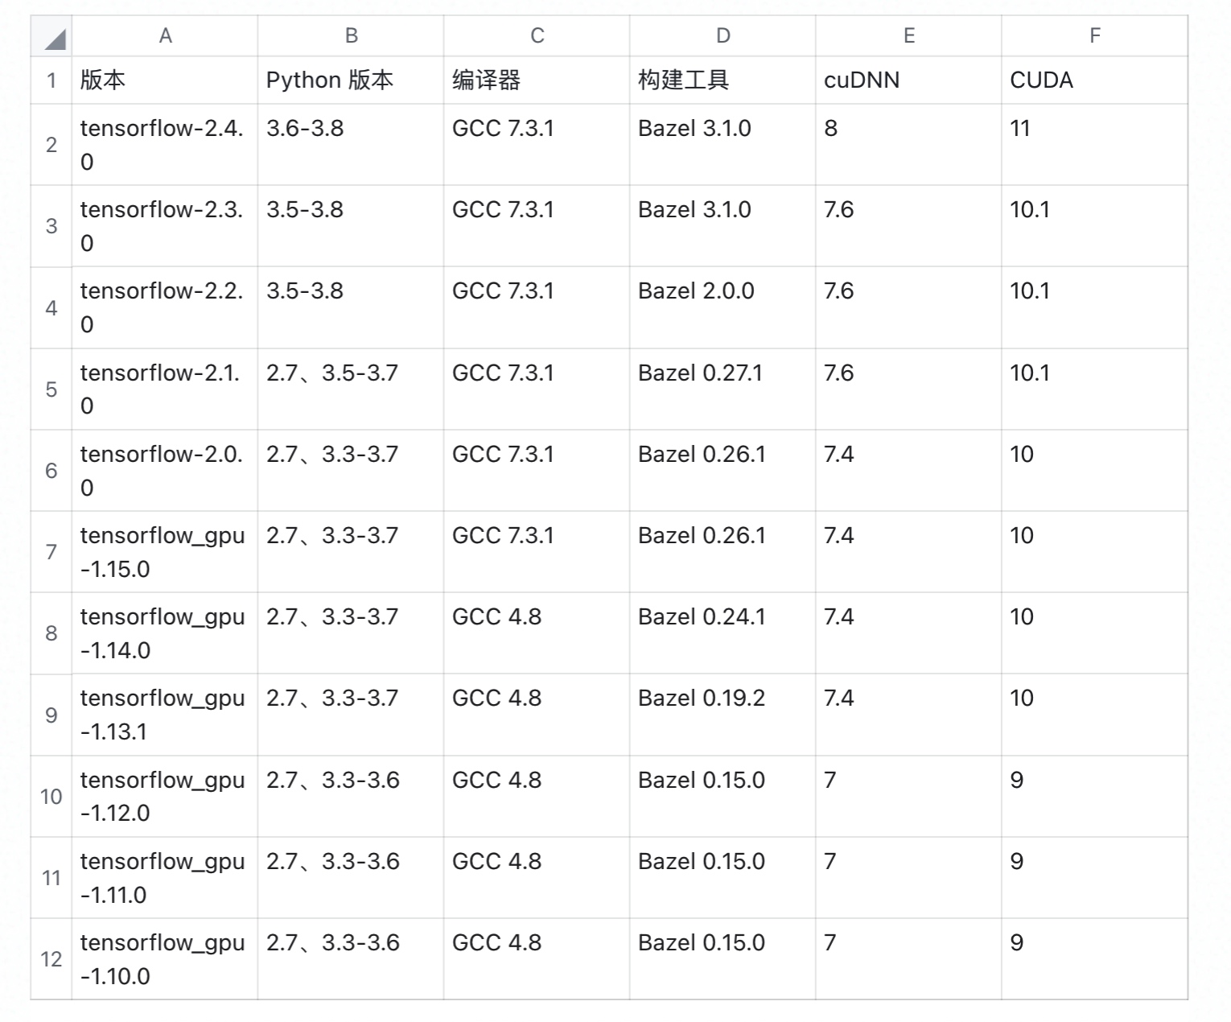Select row 9 header

pos(51,715)
